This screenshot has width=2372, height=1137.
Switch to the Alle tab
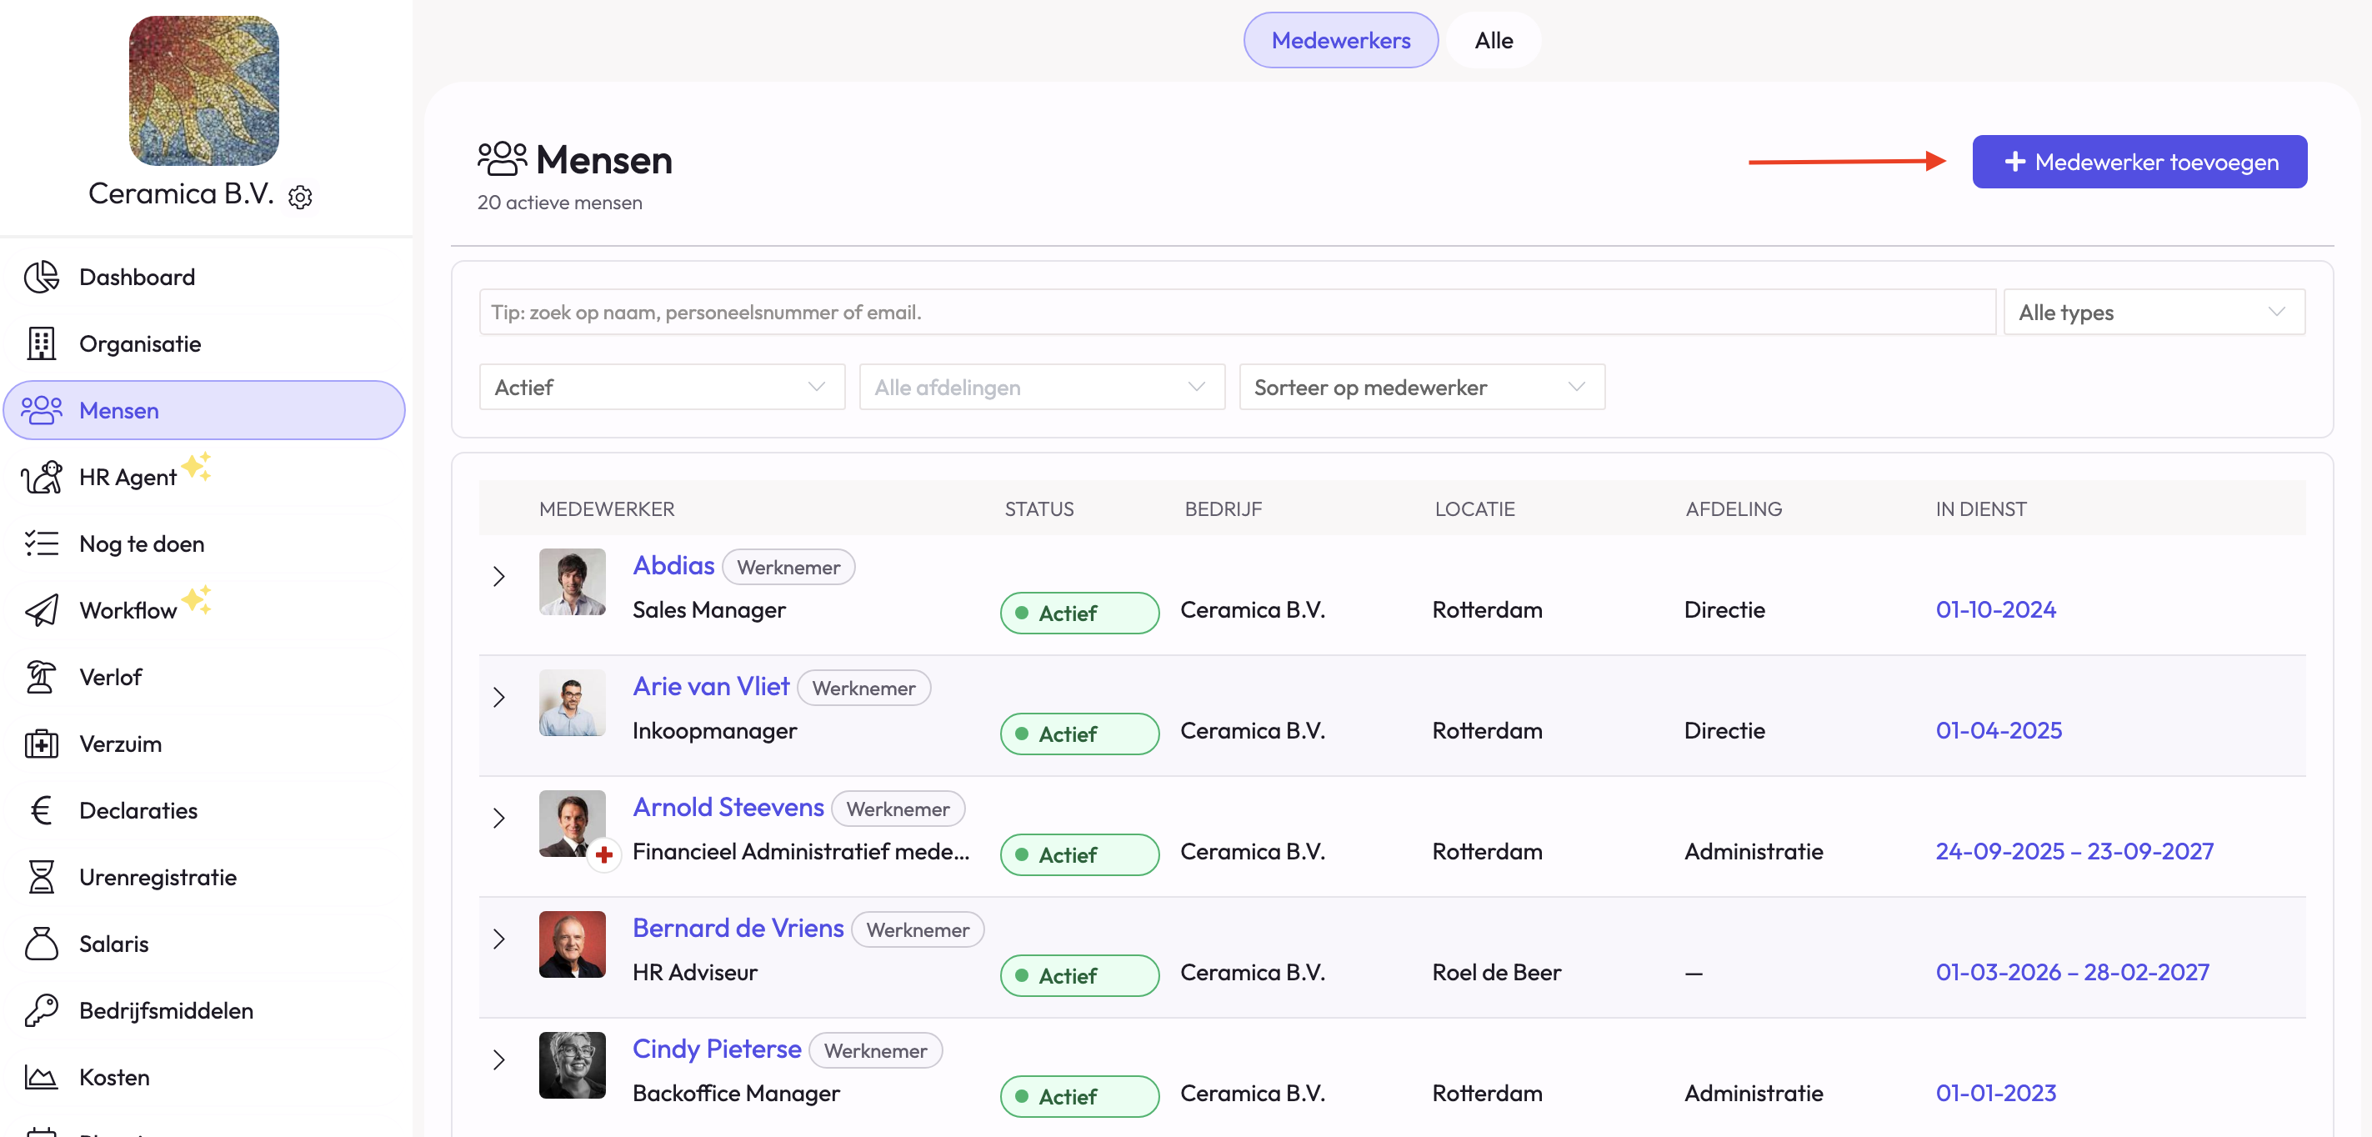click(1493, 41)
